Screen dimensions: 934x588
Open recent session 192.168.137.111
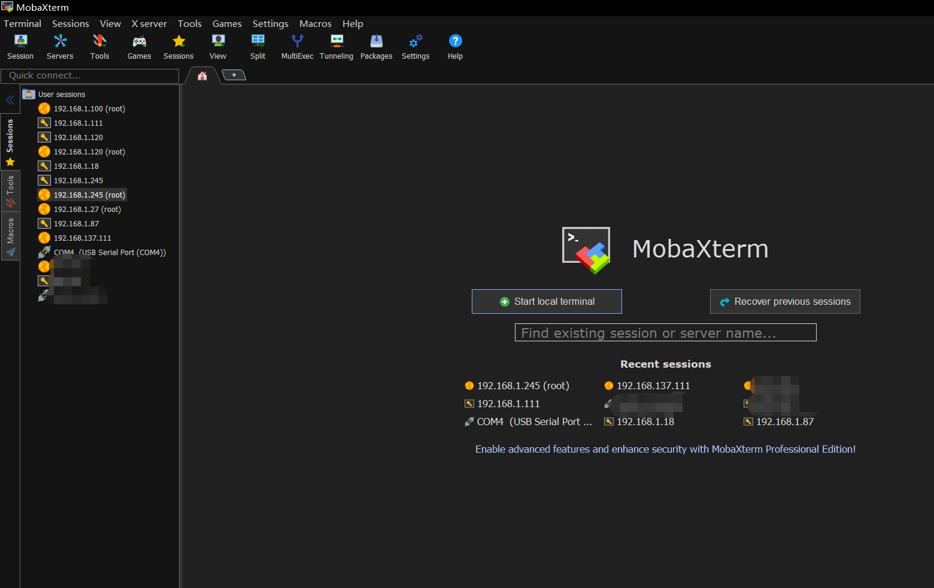tap(647, 386)
